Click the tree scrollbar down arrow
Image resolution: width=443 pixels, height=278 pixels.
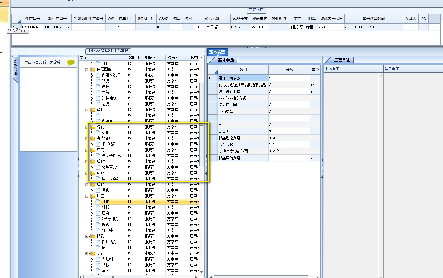click(x=202, y=272)
